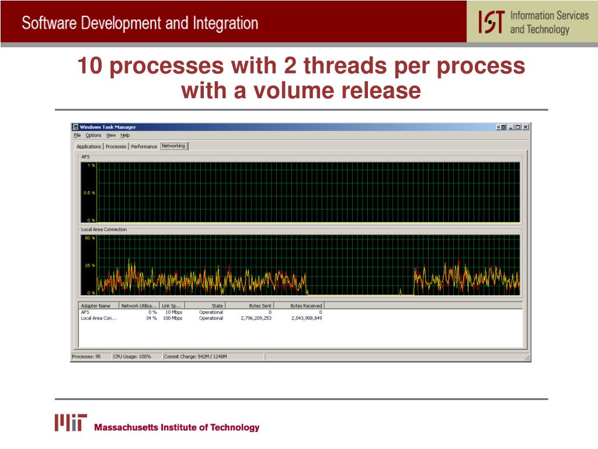
Task: Click the Software Development and Integration heading
Action: (x=140, y=23)
